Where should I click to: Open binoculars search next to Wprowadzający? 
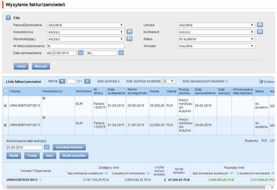130,39
